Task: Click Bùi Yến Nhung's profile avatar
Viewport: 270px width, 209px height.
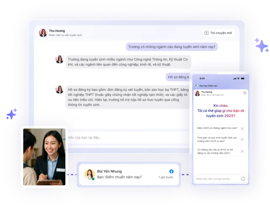Action: [89, 174]
